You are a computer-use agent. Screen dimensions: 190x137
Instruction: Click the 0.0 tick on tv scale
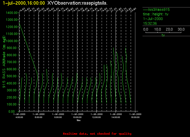[146, 29]
